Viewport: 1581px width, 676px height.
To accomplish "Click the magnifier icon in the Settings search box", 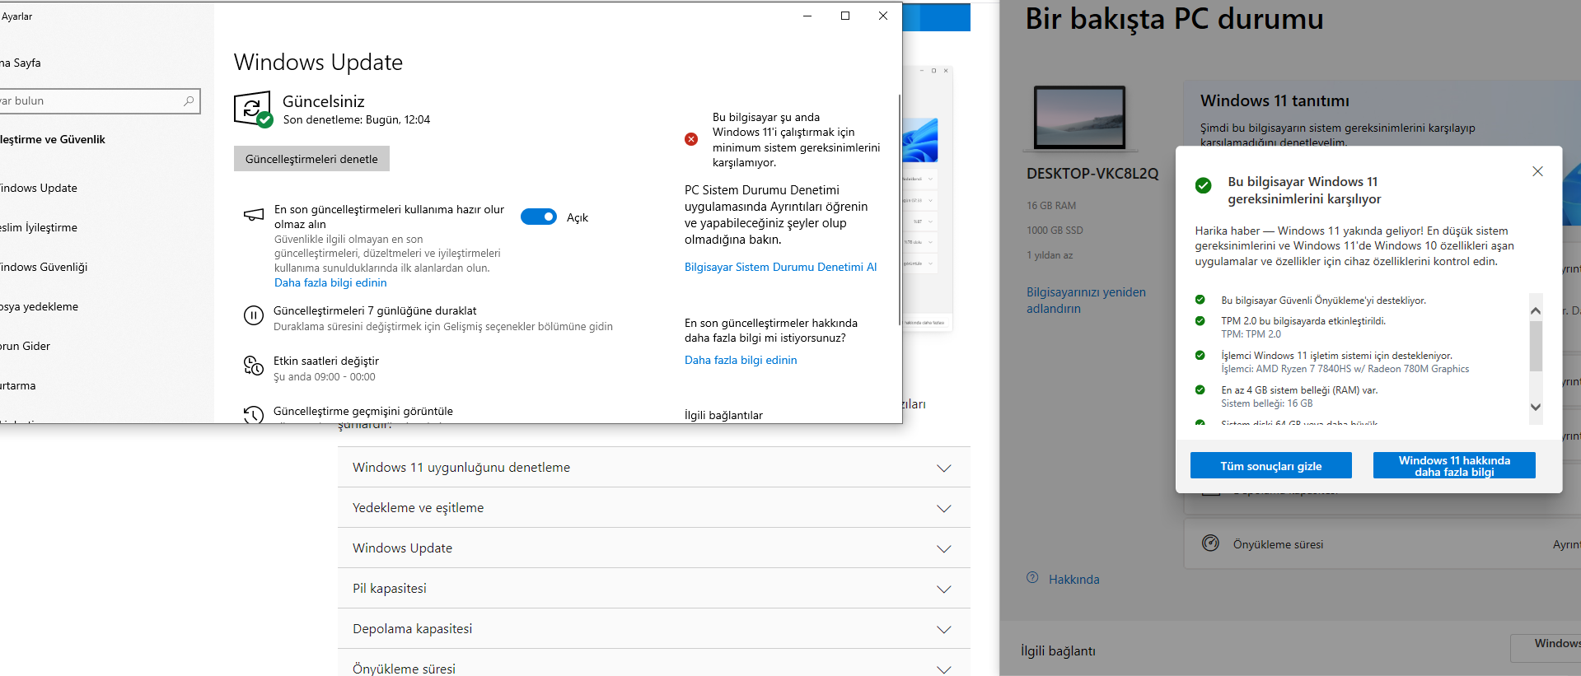I will pos(189,100).
